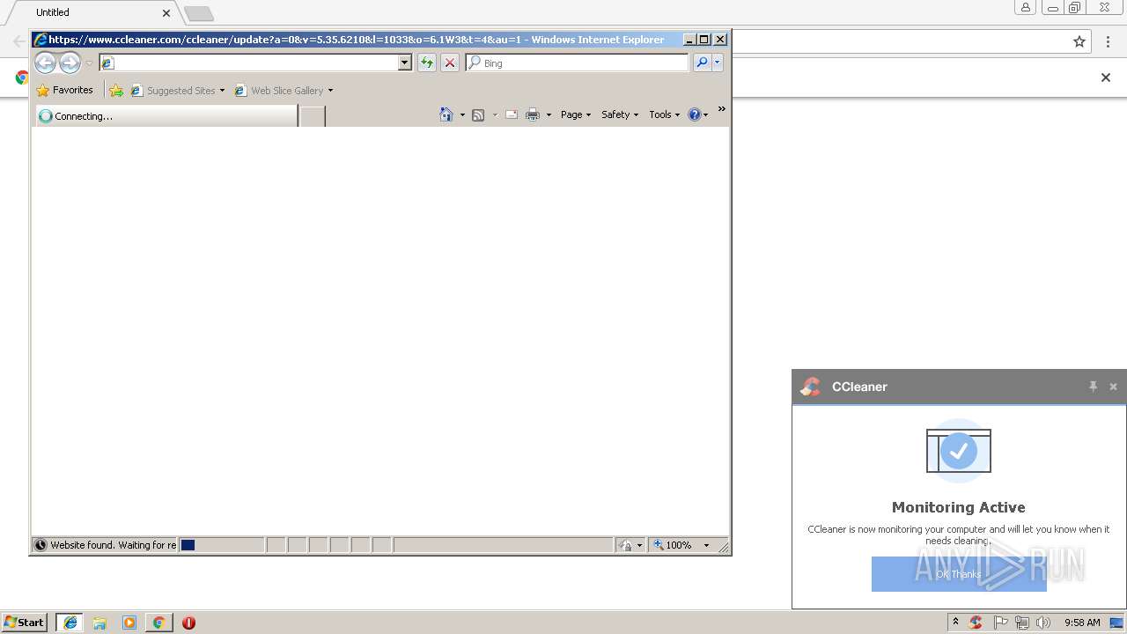Viewport: 1127px width, 634px height.
Task: Launch Windows Media Player from taskbar
Action: (x=129, y=623)
